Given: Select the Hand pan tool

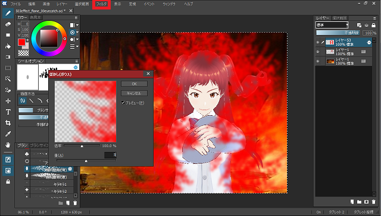Looking at the screenshot, I should point(8,145).
